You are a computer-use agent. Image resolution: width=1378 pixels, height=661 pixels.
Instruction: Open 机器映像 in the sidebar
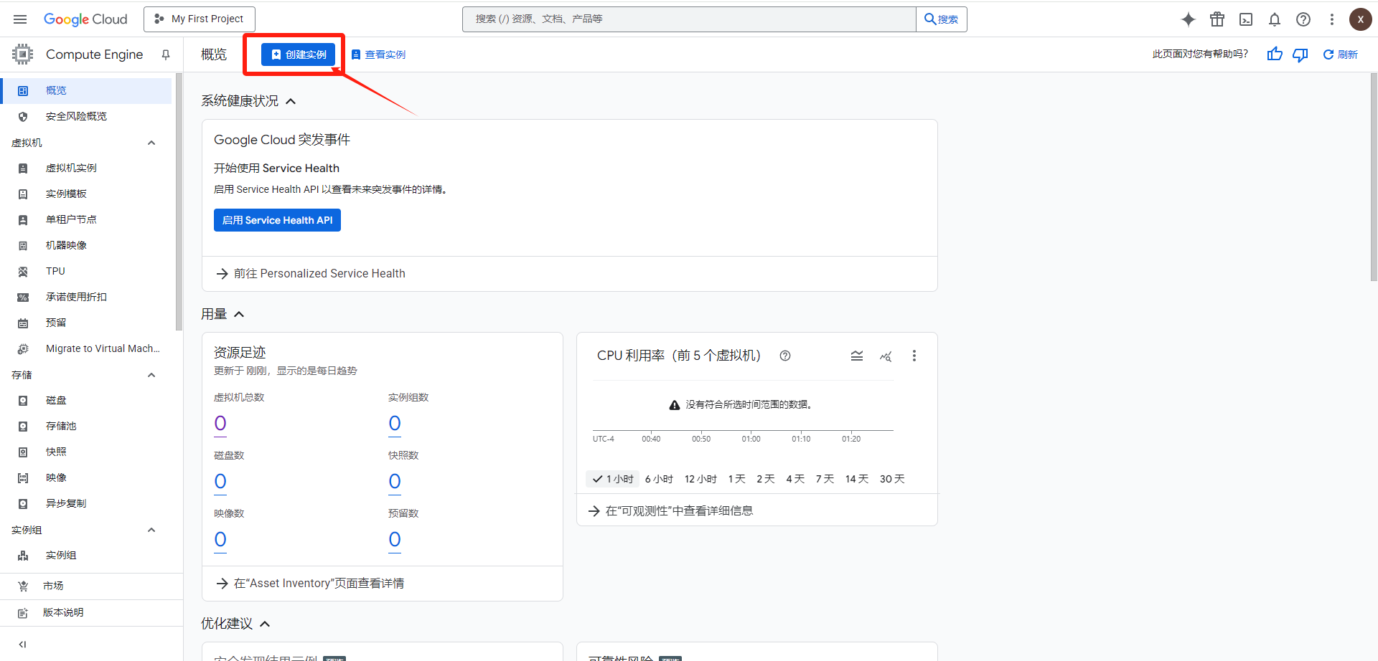pyautogui.click(x=86, y=245)
